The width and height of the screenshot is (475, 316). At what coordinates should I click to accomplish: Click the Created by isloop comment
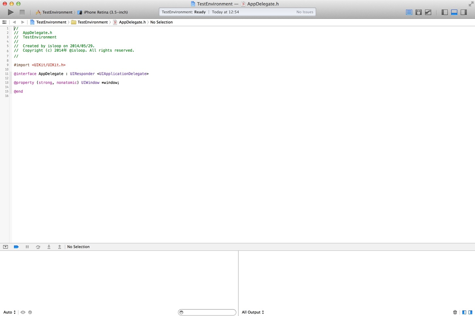click(x=54, y=46)
